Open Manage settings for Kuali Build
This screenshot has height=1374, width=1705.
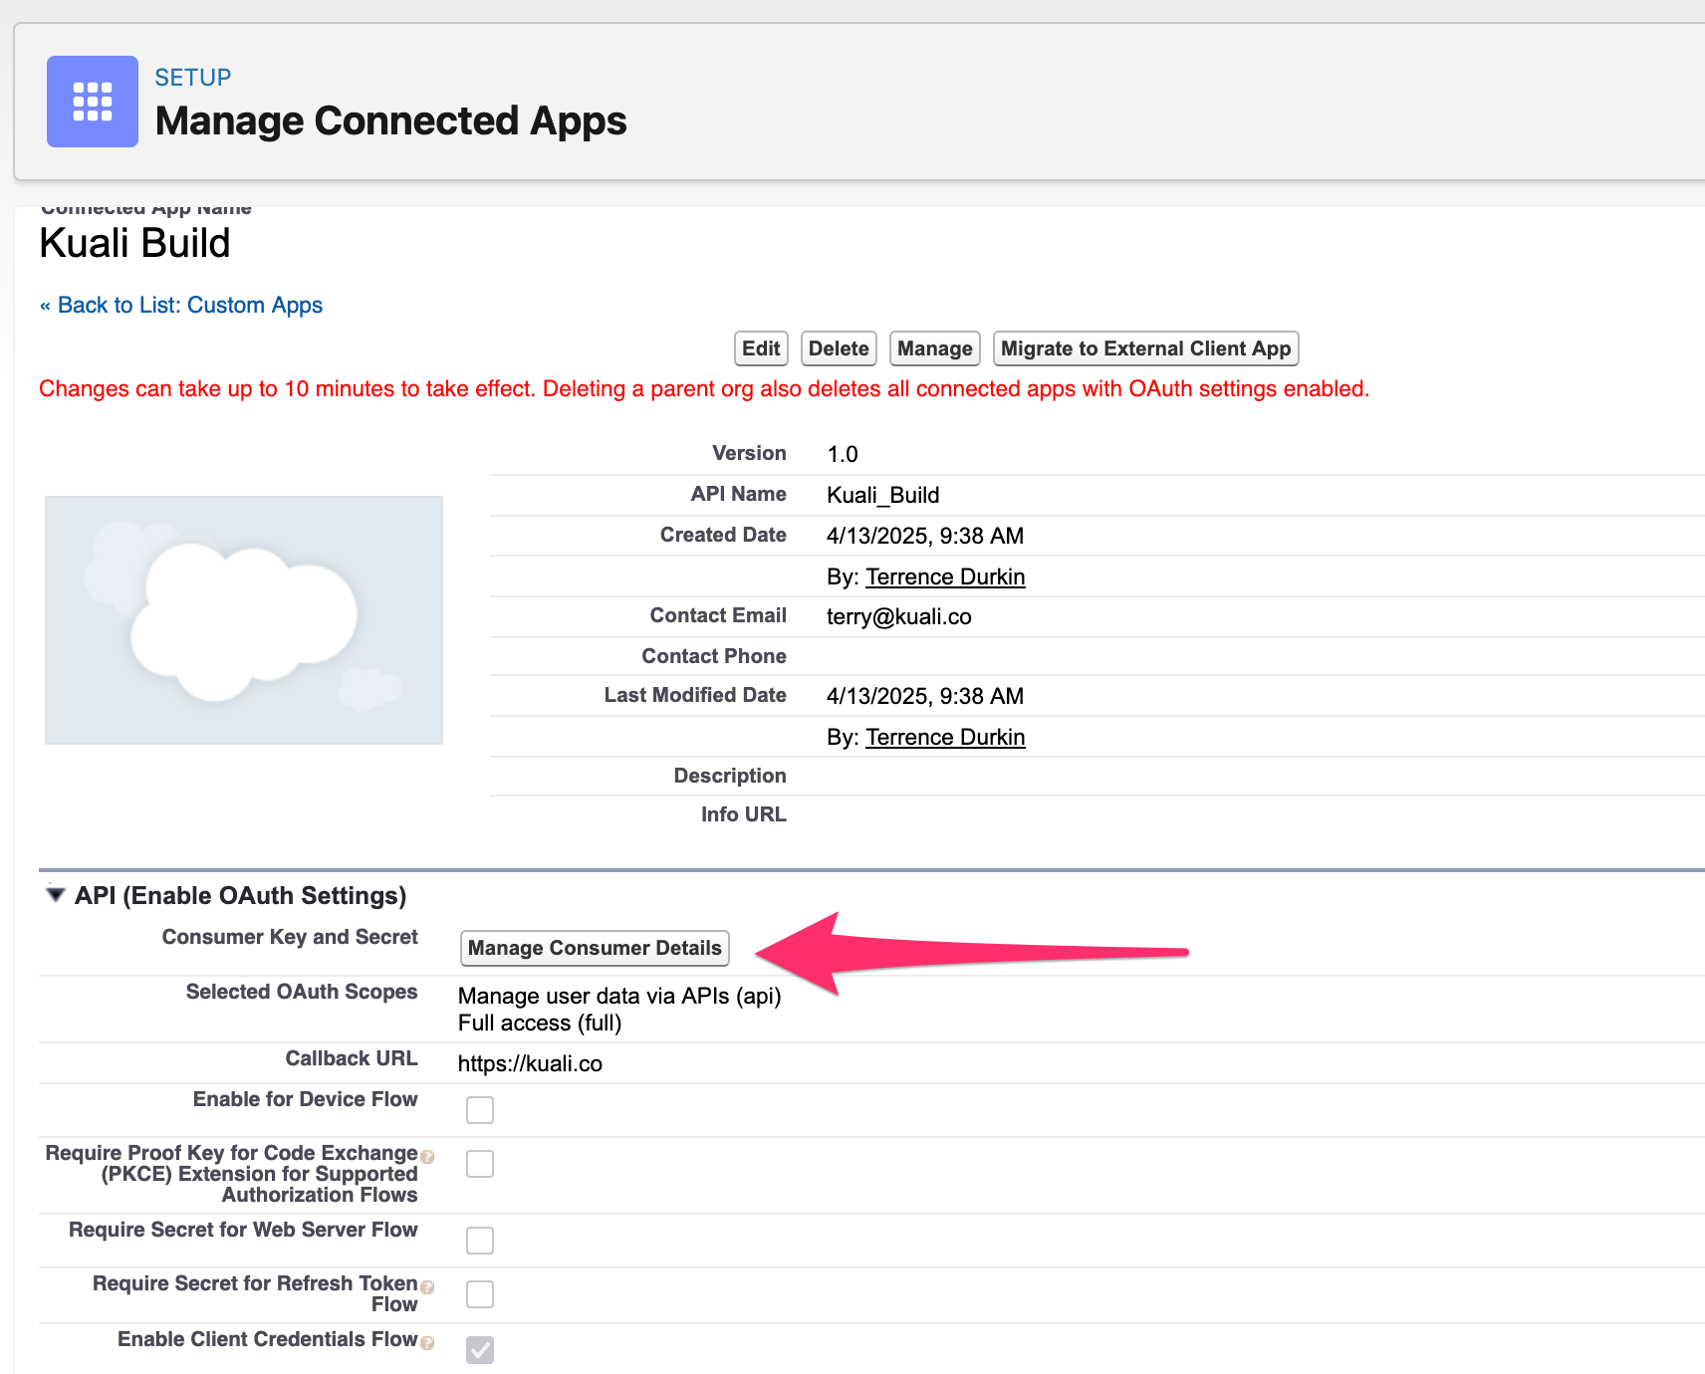click(933, 348)
